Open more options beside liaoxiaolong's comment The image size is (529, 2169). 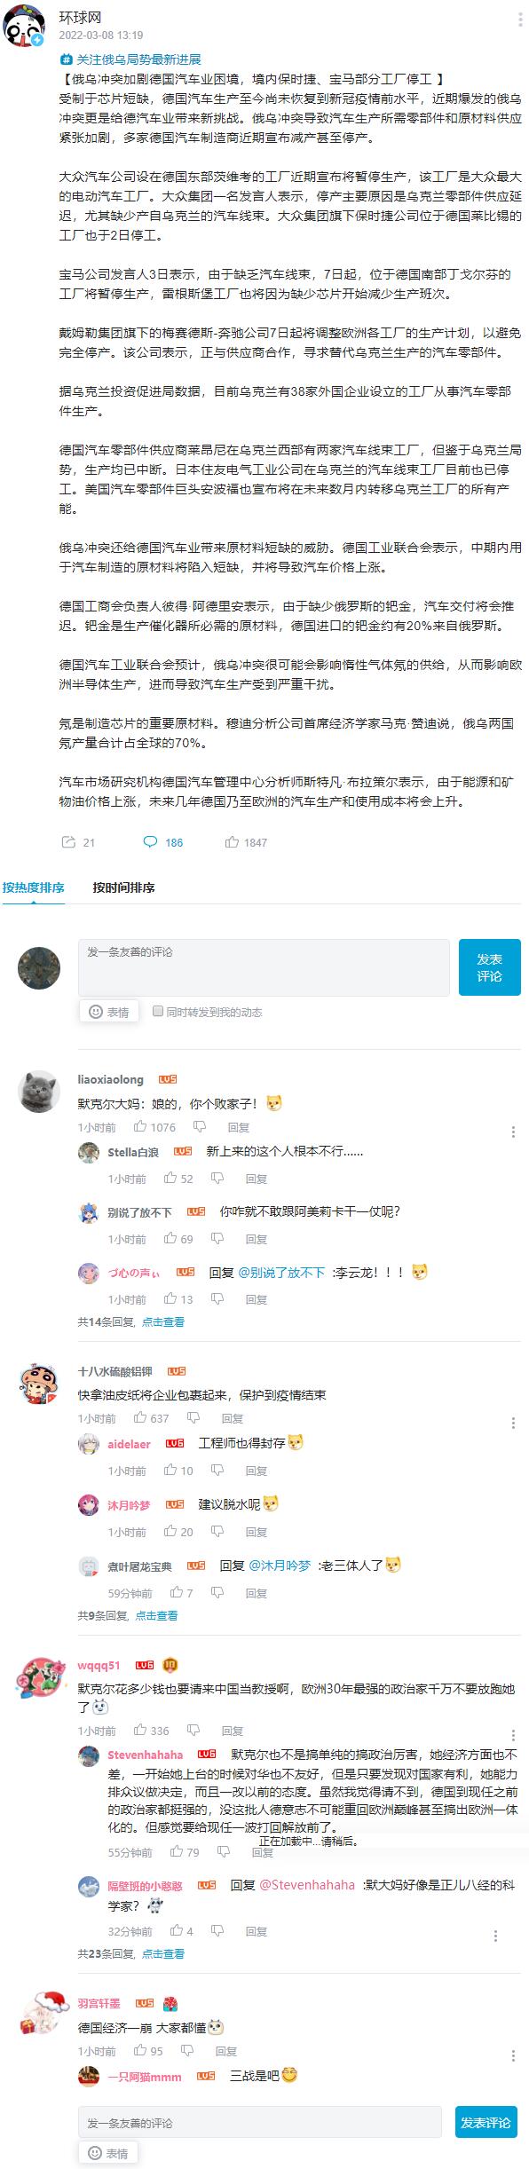coord(513,1132)
